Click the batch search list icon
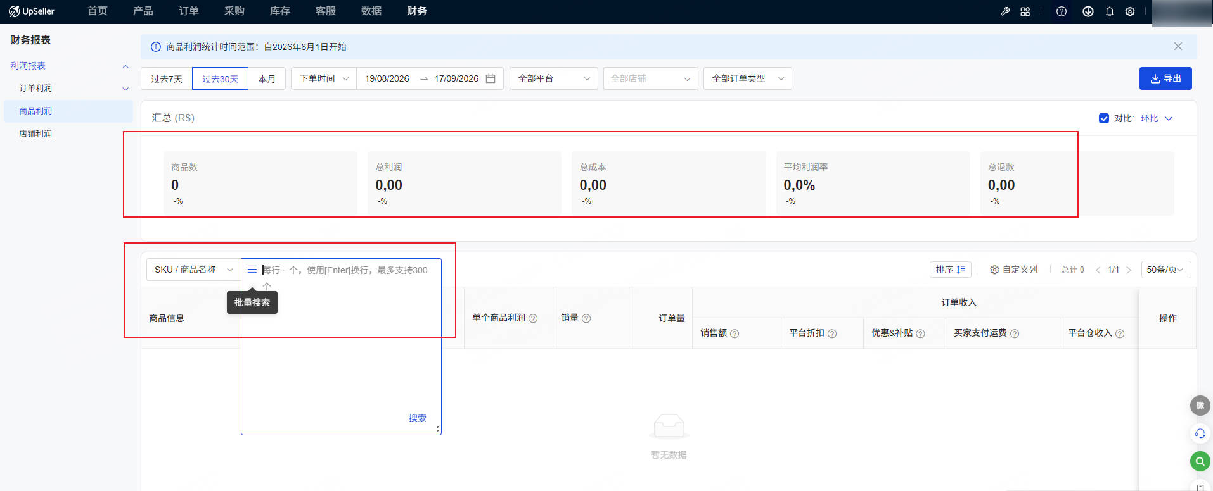Image resolution: width=1213 pixels, height=491 pixels. point(252,270)
